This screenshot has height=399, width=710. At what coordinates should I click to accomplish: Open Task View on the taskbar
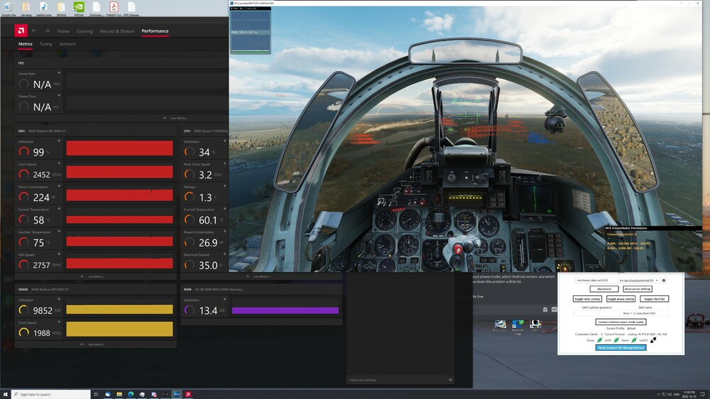(x=96, y=395)
